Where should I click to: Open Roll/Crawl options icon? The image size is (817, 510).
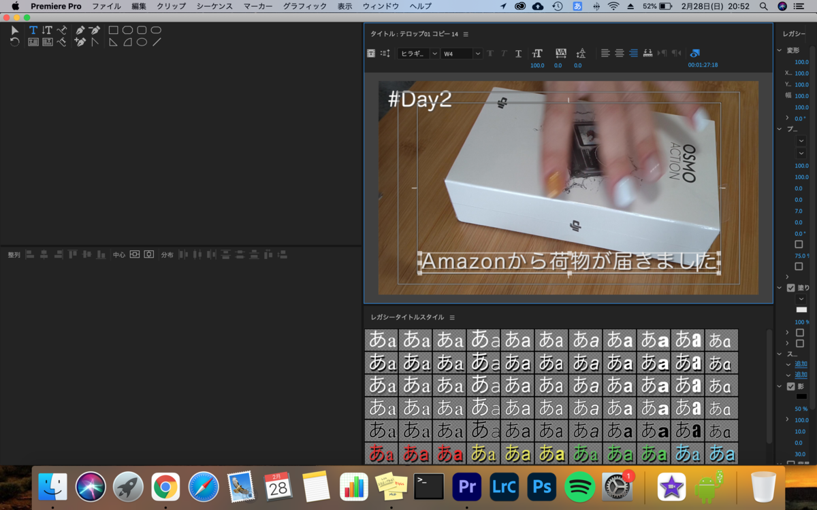coord(385,53)
